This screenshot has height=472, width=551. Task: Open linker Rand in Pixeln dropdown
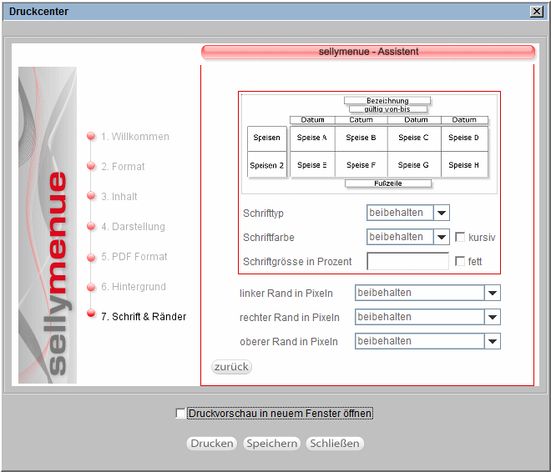493,294
